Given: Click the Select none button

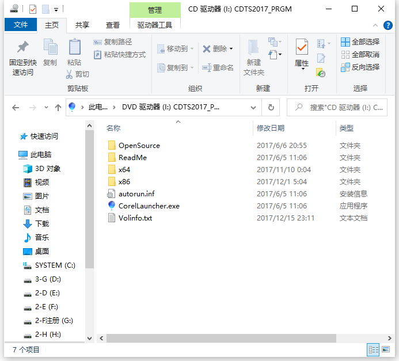Looking at the screenshot, I should pos(360,55).
